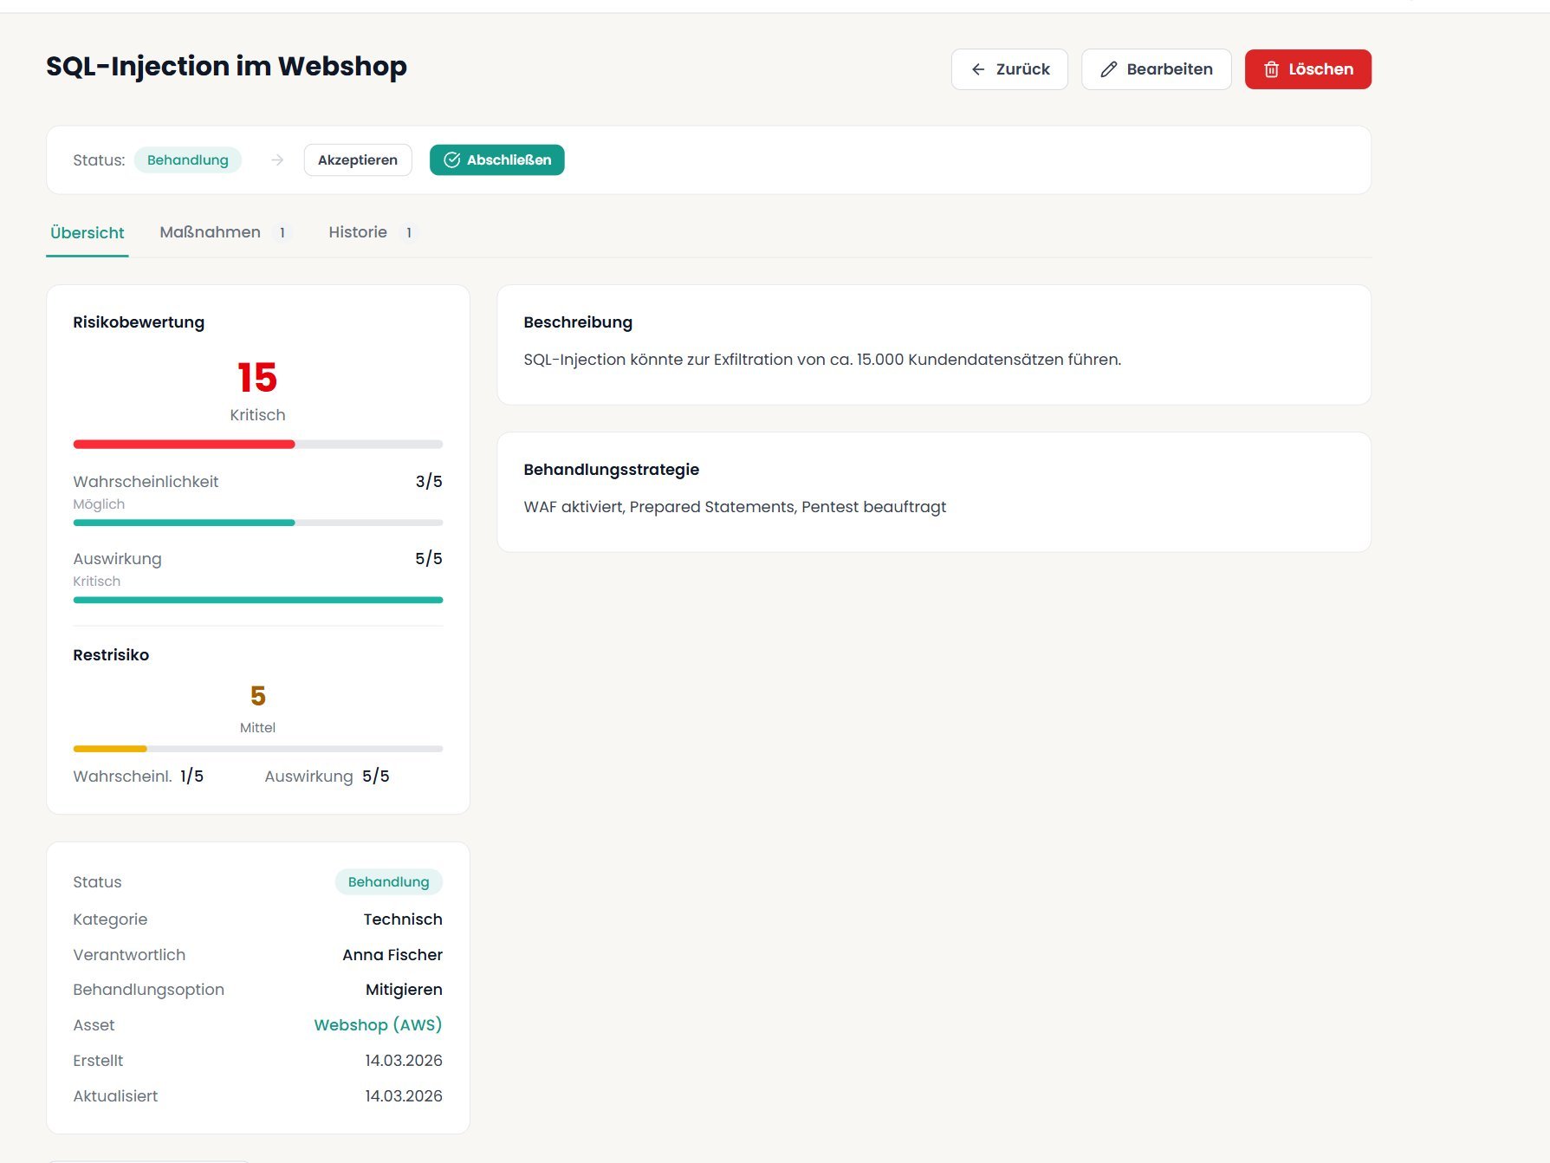The width and height of the screenshot is (1550, 1163).
Task: Click the Historie count badge
Action: click(x=409, y=233)
